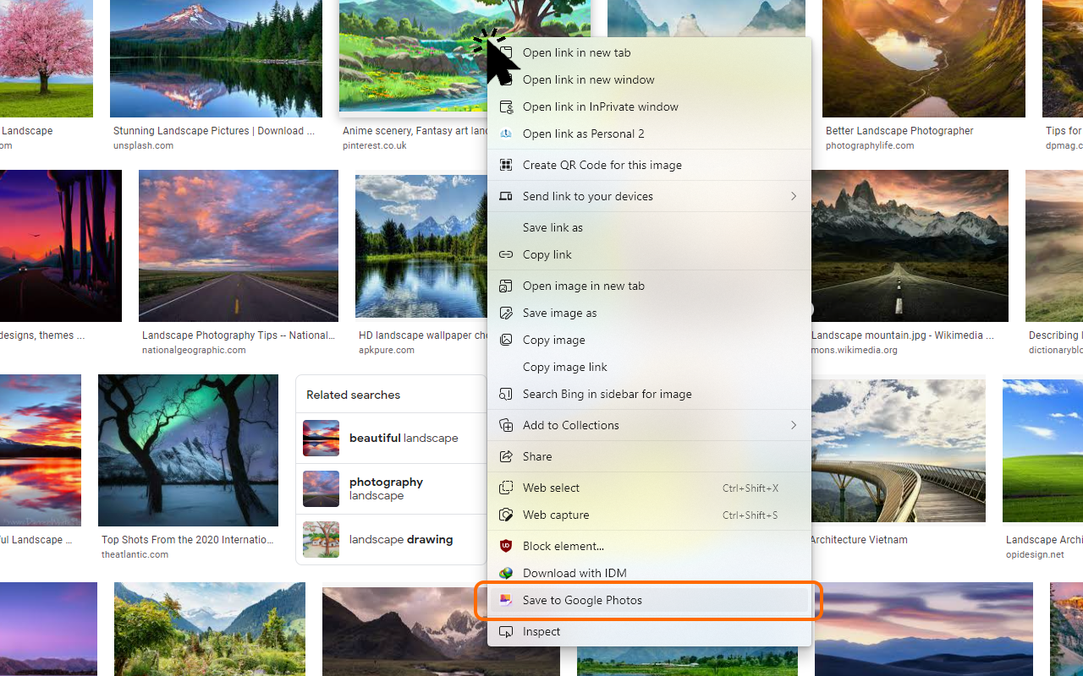Viewport: 1083px width, 676px height.
Task: Choose Open link in new tab
Action: coord(576,52)
